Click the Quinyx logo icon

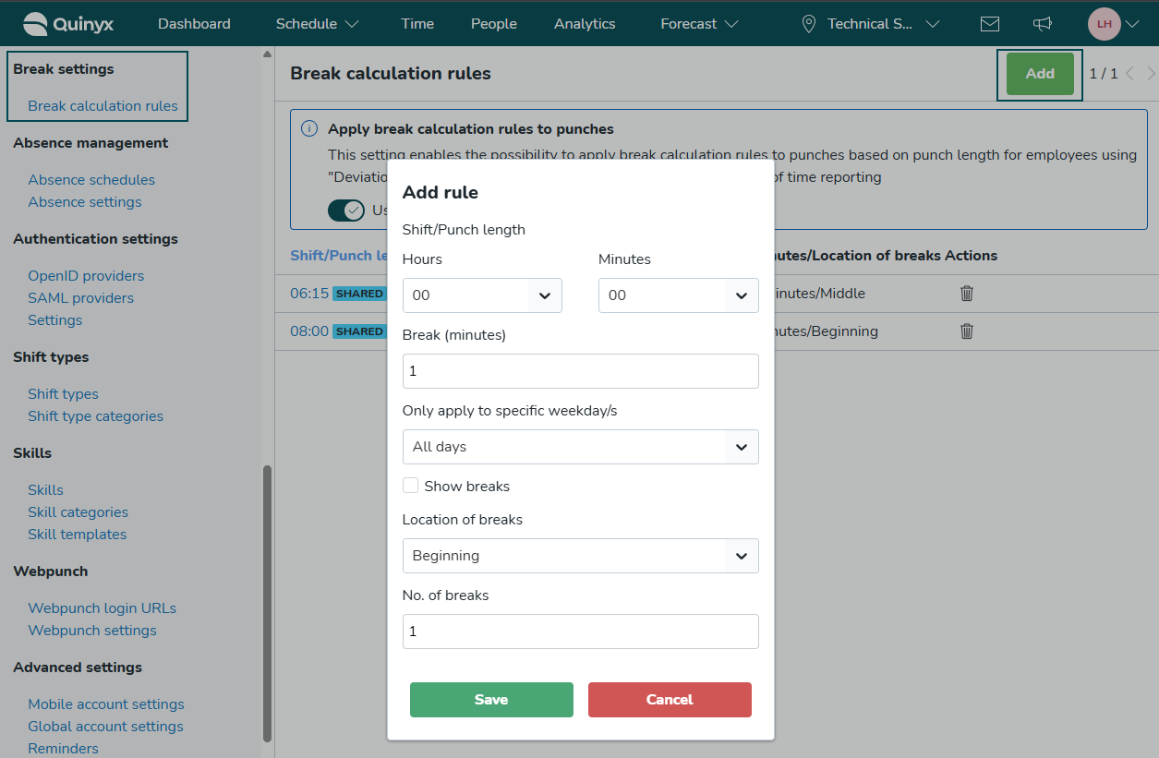(x=36, y=24)
